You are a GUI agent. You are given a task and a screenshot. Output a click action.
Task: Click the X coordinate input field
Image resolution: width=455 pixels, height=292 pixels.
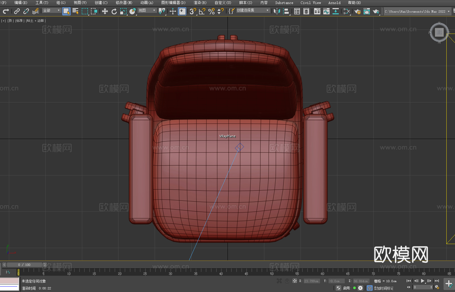coord(312,281)
